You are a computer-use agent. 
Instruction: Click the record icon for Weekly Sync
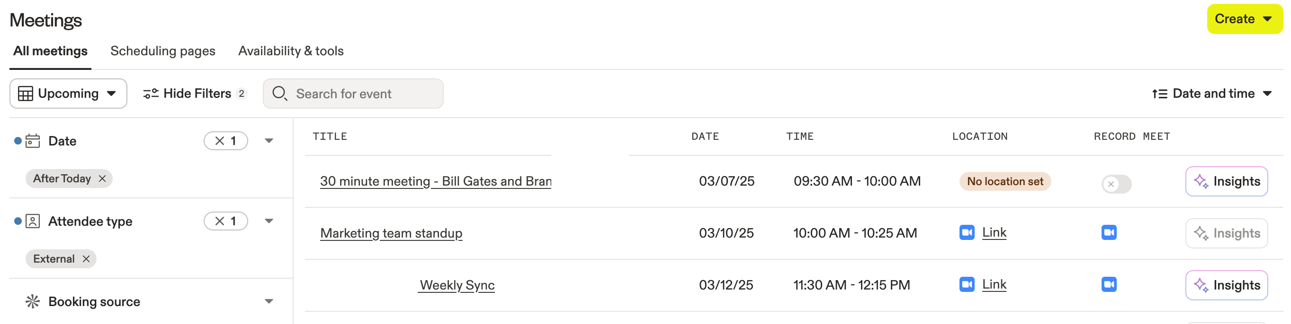point(1109,284)
